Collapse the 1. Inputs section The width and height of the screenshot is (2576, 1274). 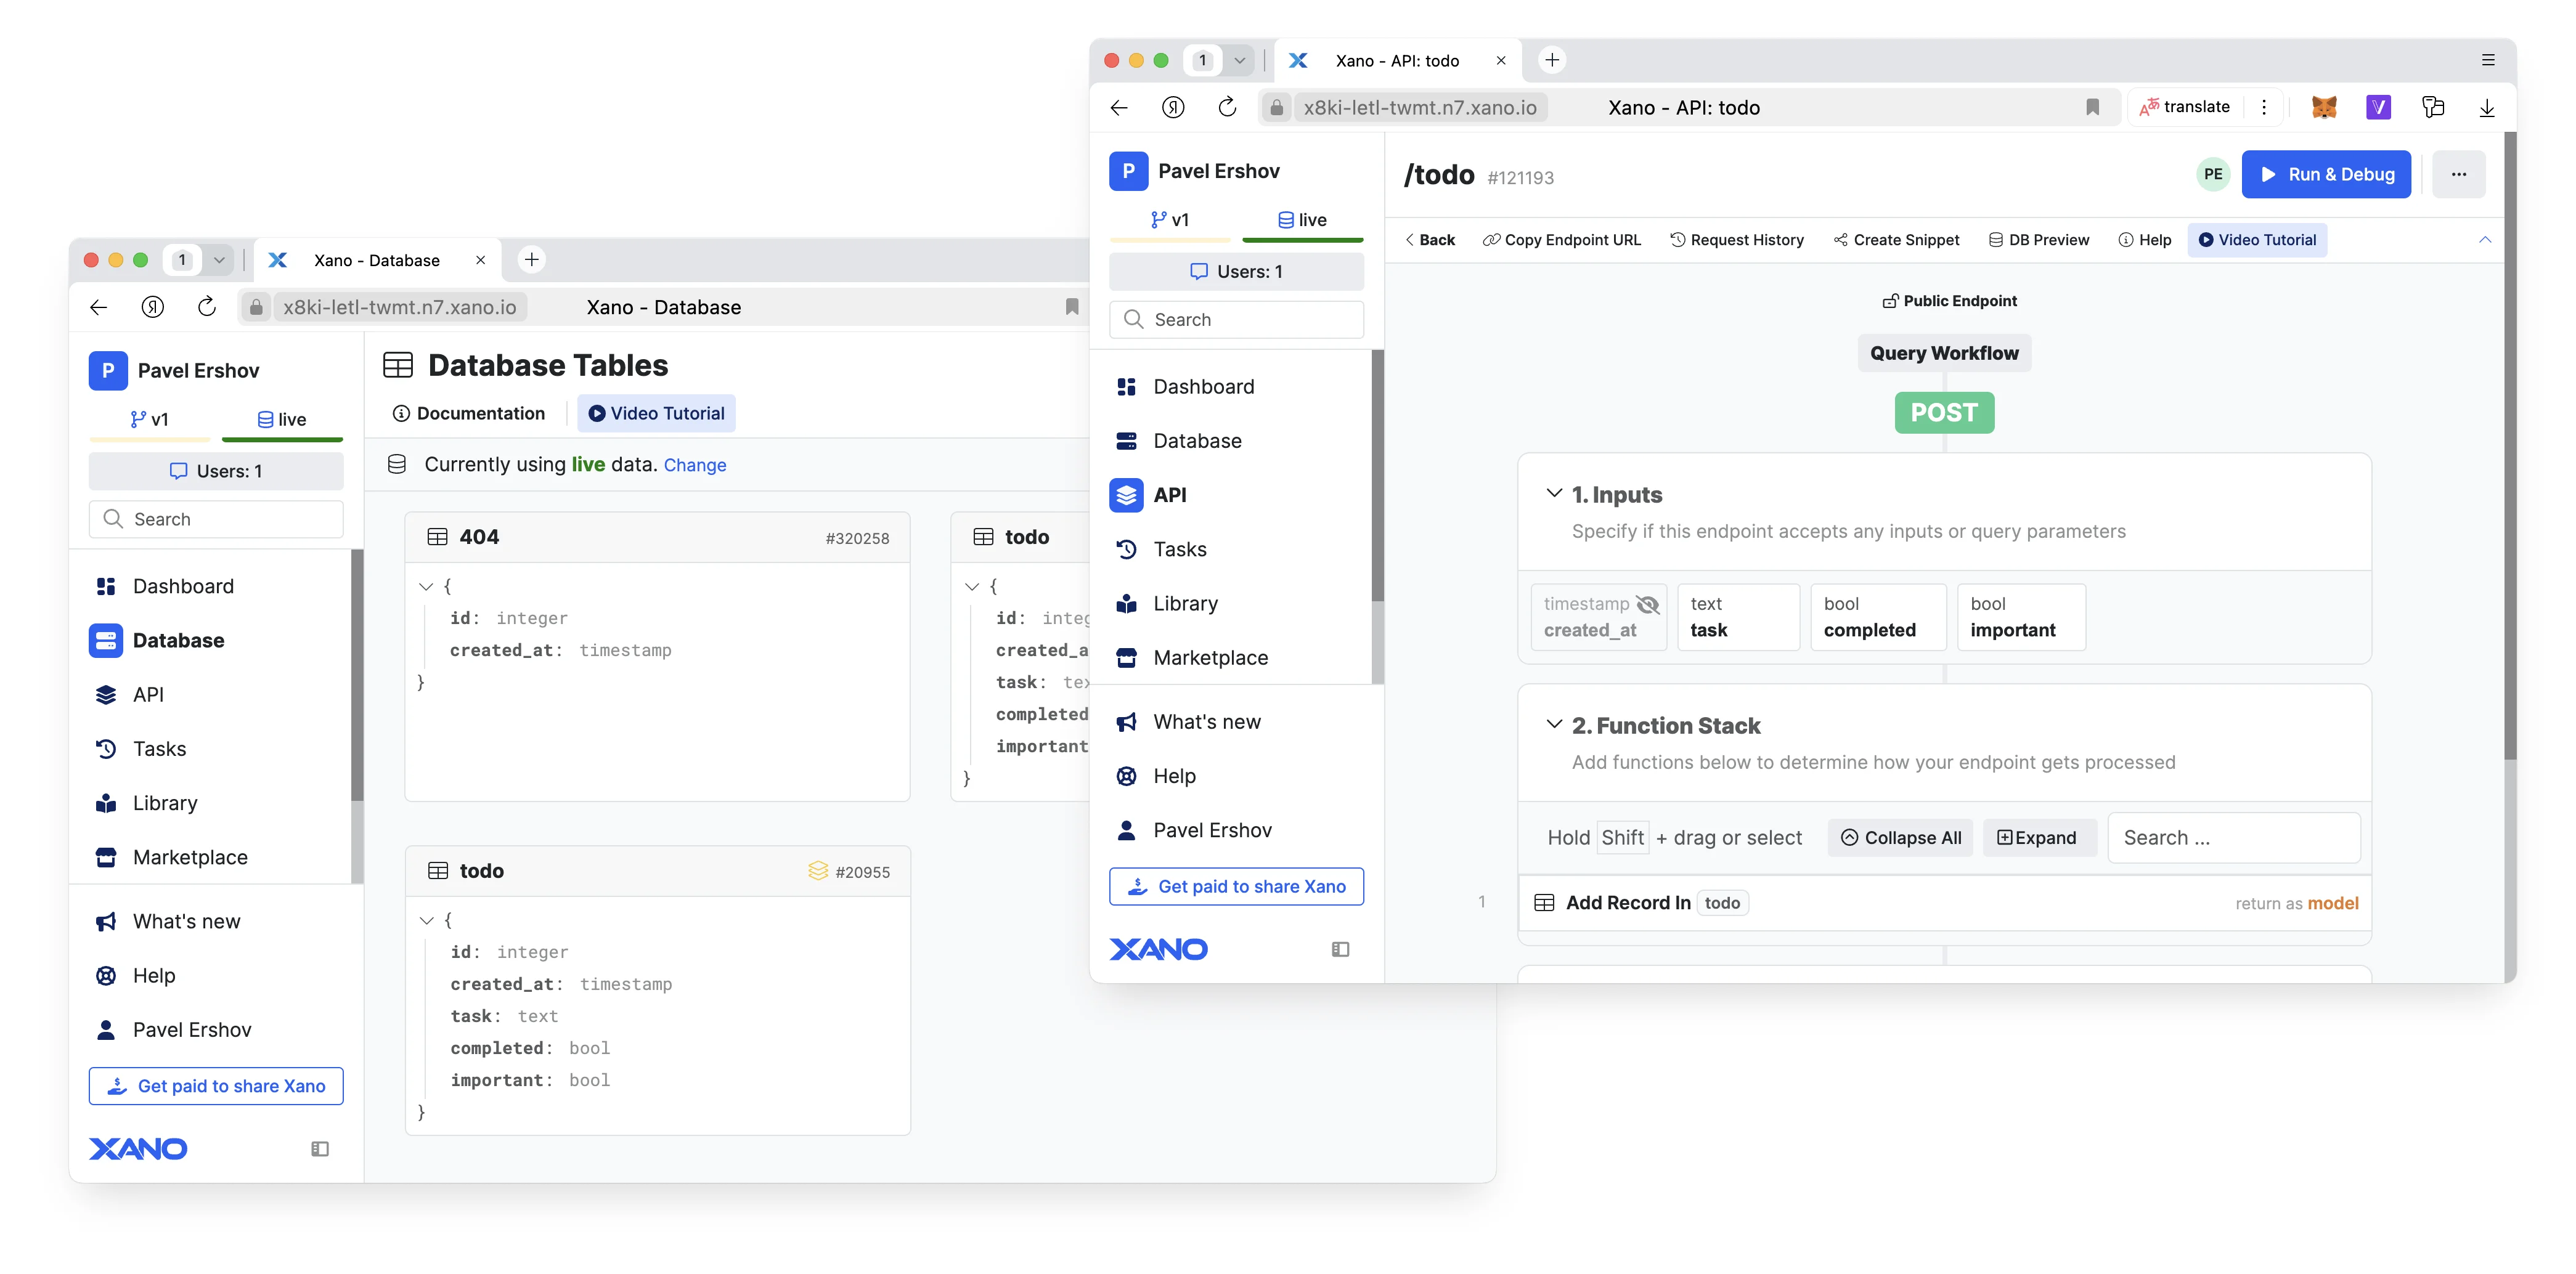(1554, 494)
